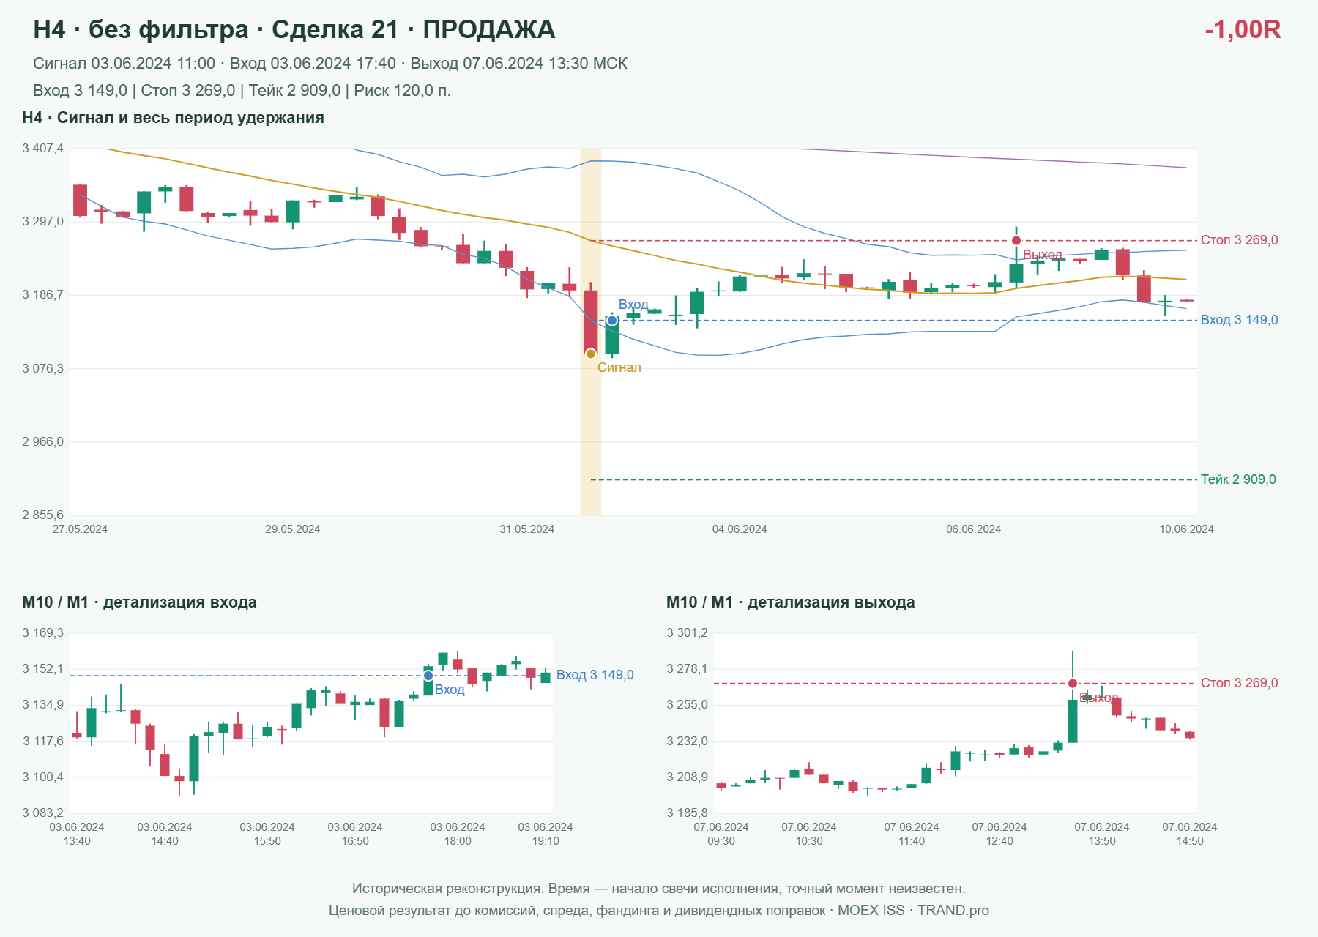
Task: Click the 3 297,0 price axis label
Action: click(43, 222)
